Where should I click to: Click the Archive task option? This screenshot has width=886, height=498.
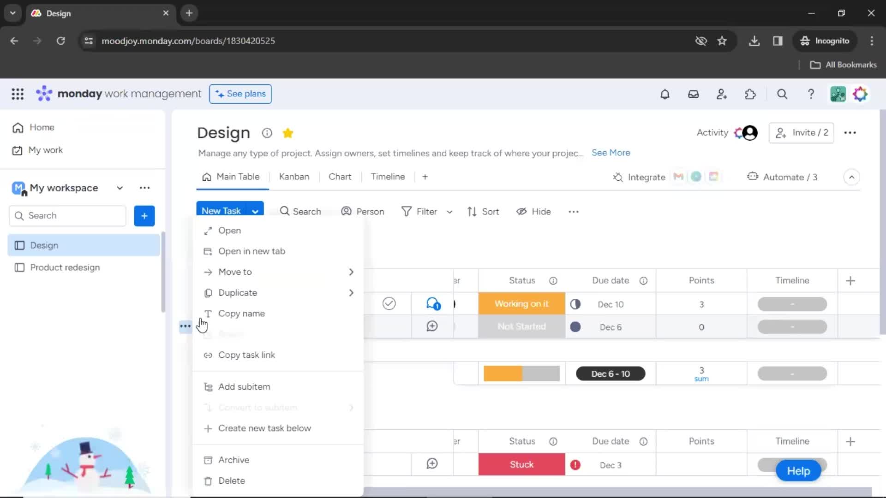[x=233, y=460]
